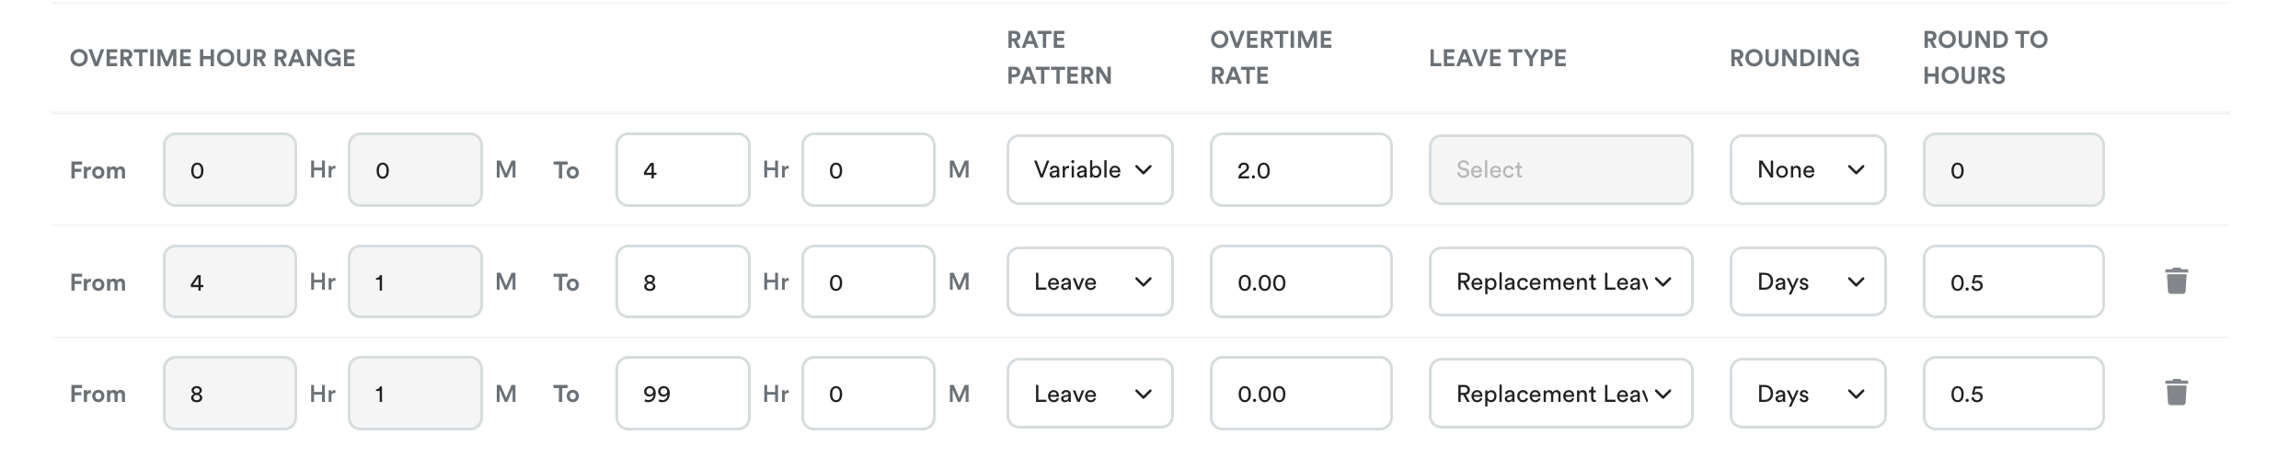Click first row round to hours field 0

point(2013,170)
